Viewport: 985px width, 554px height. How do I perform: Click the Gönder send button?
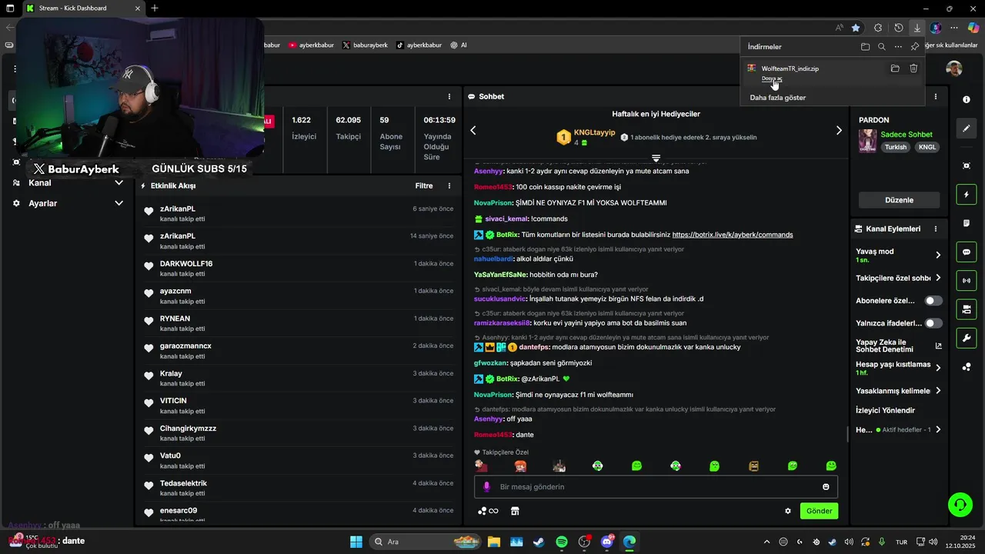[819, 511]
